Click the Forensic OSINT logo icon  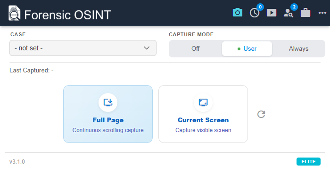(14, 13)
